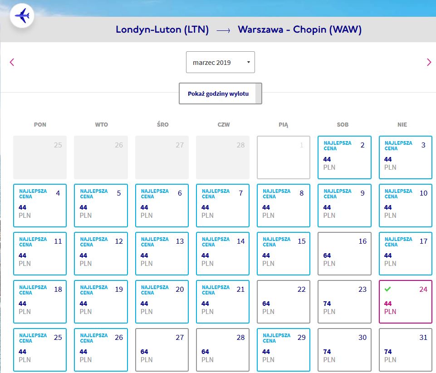Select March 2 flight for 44 PLN

[x=344, y=157]
